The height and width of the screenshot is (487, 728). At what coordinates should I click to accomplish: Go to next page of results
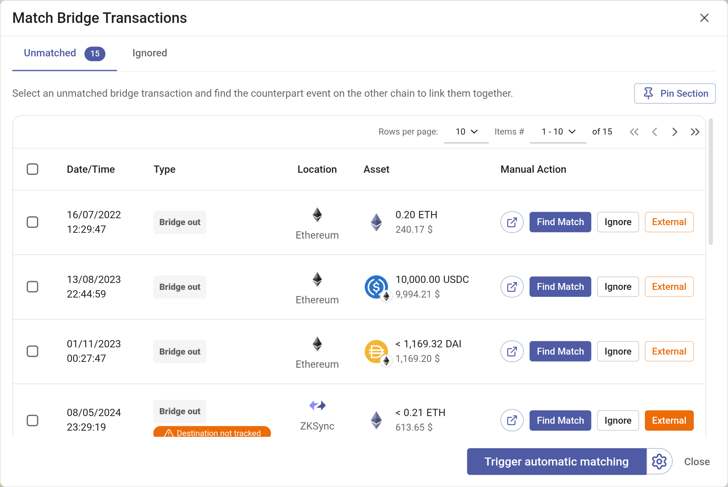(675, 132)
